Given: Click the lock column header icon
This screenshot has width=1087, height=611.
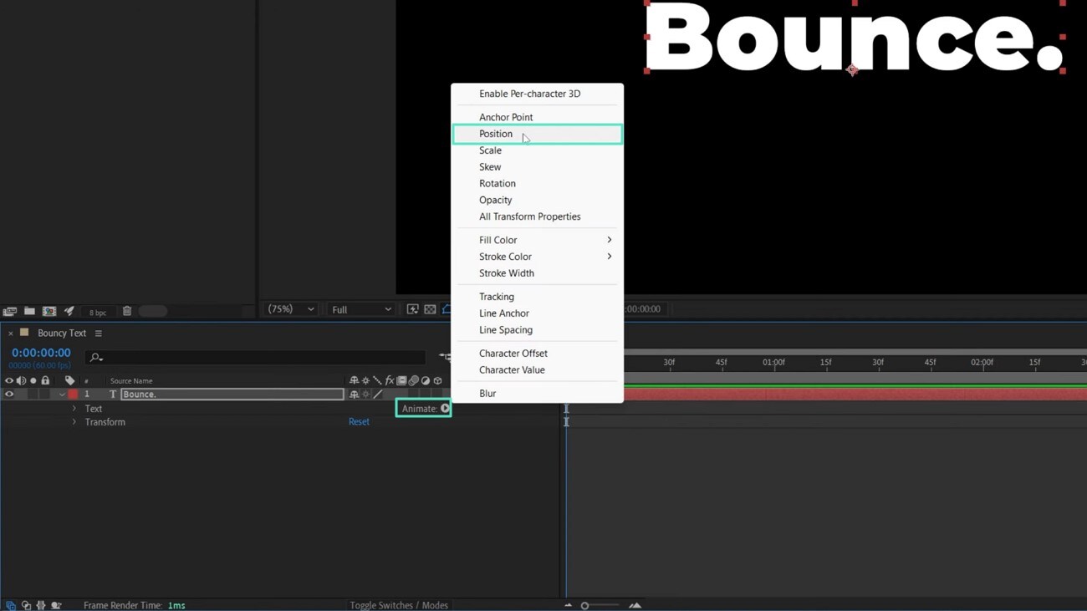Looking at the screenshot, I should point(45,381).
